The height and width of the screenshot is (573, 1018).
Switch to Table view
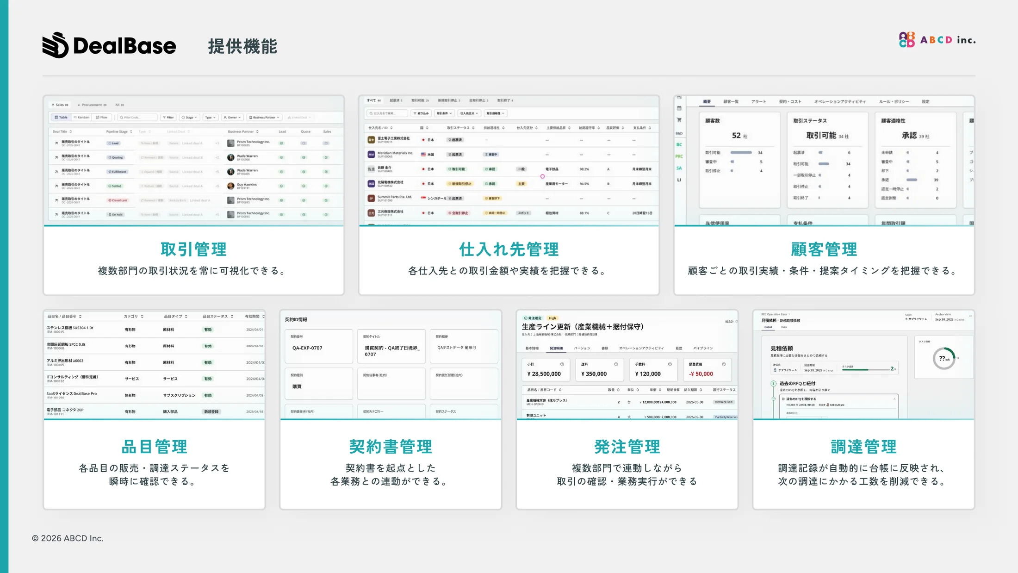click(61, 118)
